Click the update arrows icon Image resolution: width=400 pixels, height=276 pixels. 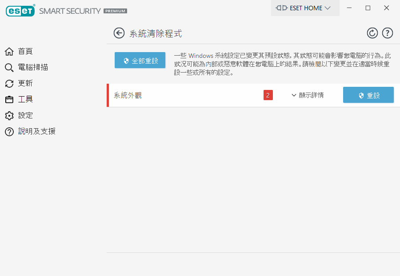tap(9, 84)
